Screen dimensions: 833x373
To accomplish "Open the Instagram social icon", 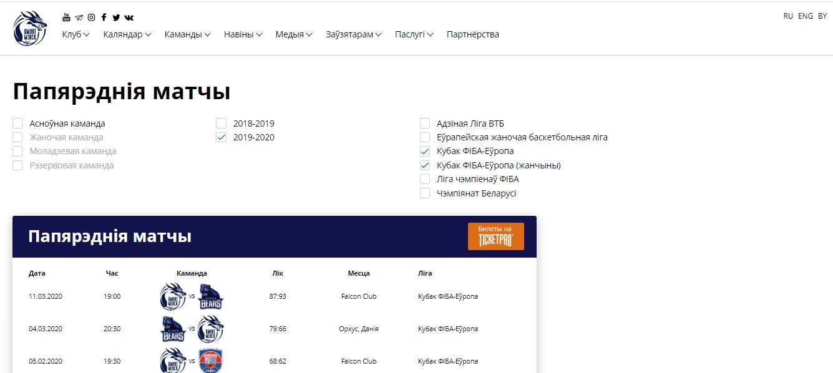I will coord(91,17).
